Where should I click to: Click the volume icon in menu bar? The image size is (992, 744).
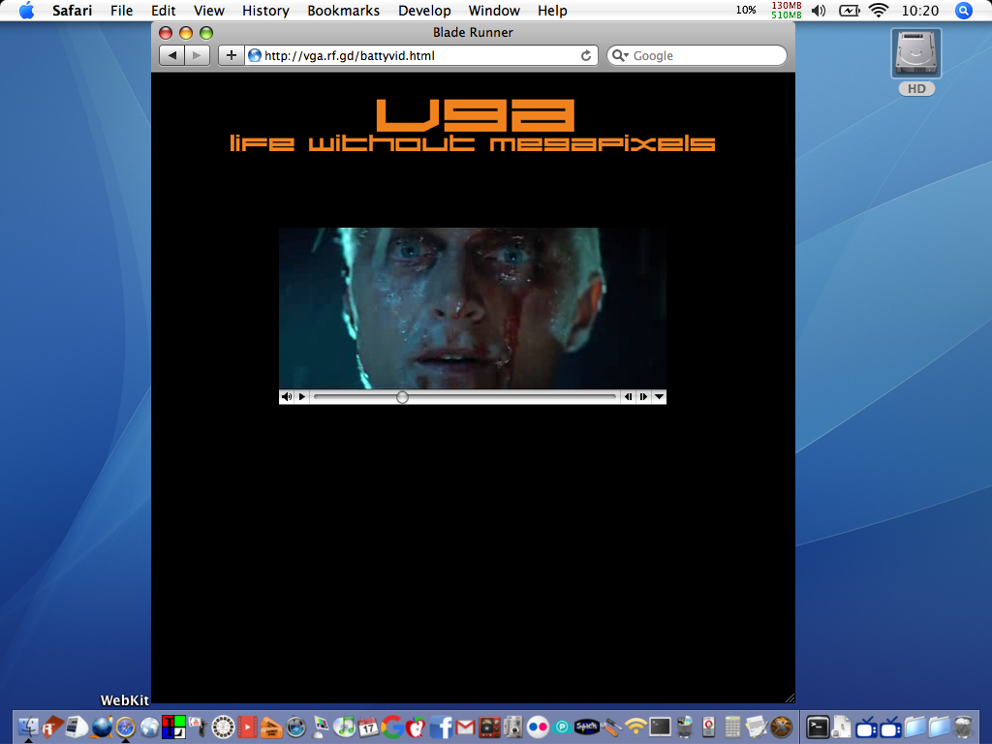pos(819,10)
